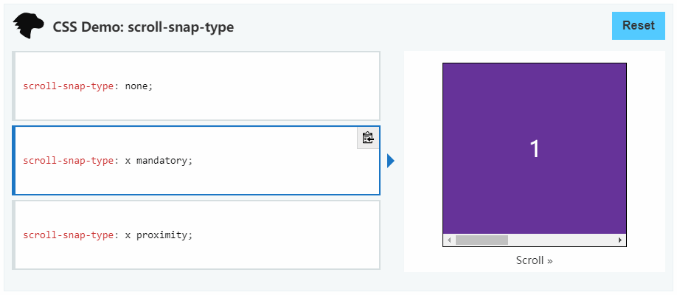Click the blue triangle pointing to the output
677x295 pixels.
[391, 161]
